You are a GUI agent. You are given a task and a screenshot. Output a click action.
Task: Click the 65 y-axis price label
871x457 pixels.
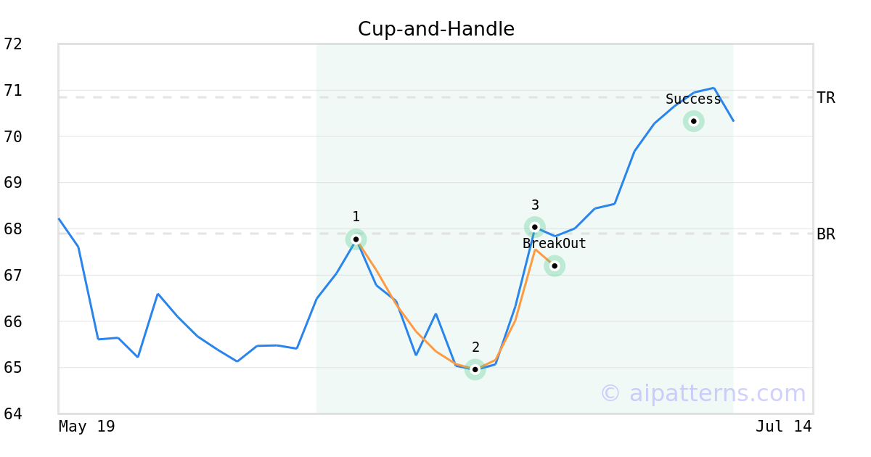tap(13, 368)
